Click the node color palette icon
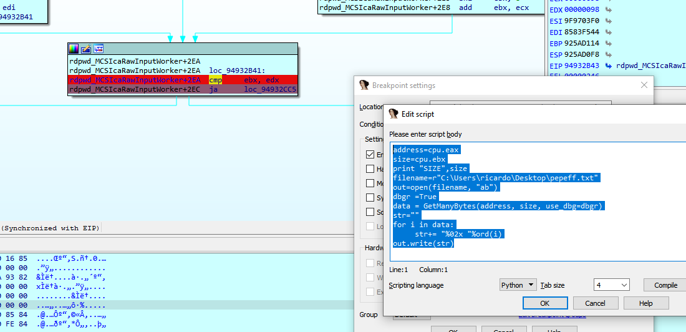The width and height of the screenshot is (686, 332). pyautogui.click(x=74, y=49)
